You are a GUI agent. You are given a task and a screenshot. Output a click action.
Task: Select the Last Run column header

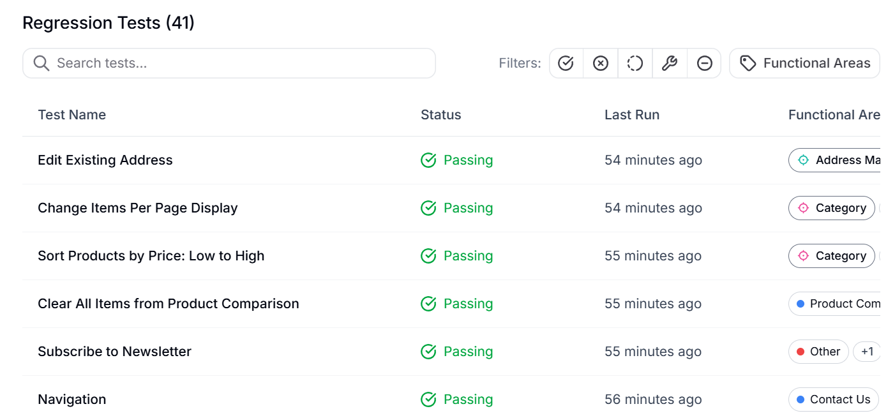point(632,114)
